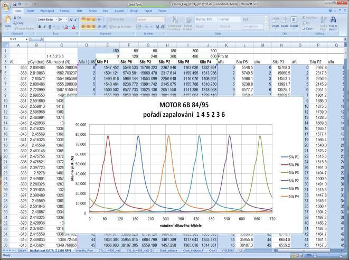Open Sort & Filter menu

[x=324, y=23]
